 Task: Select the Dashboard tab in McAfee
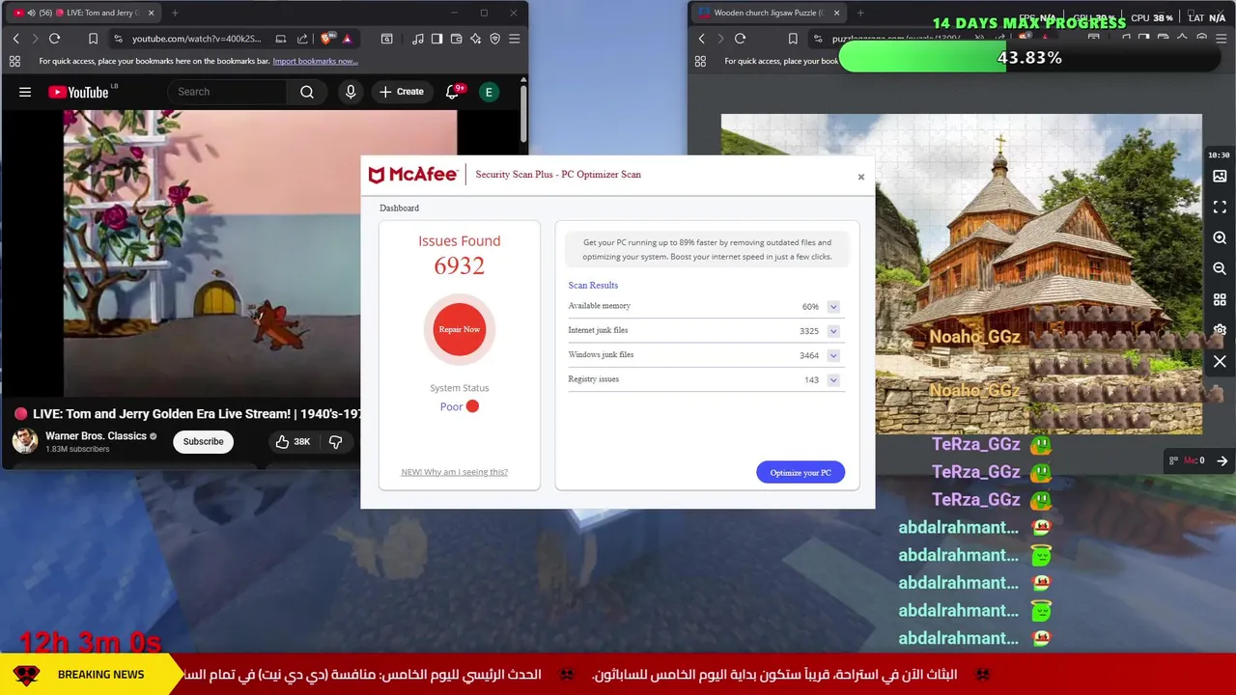pyautogui.click(x=399, y=208)
